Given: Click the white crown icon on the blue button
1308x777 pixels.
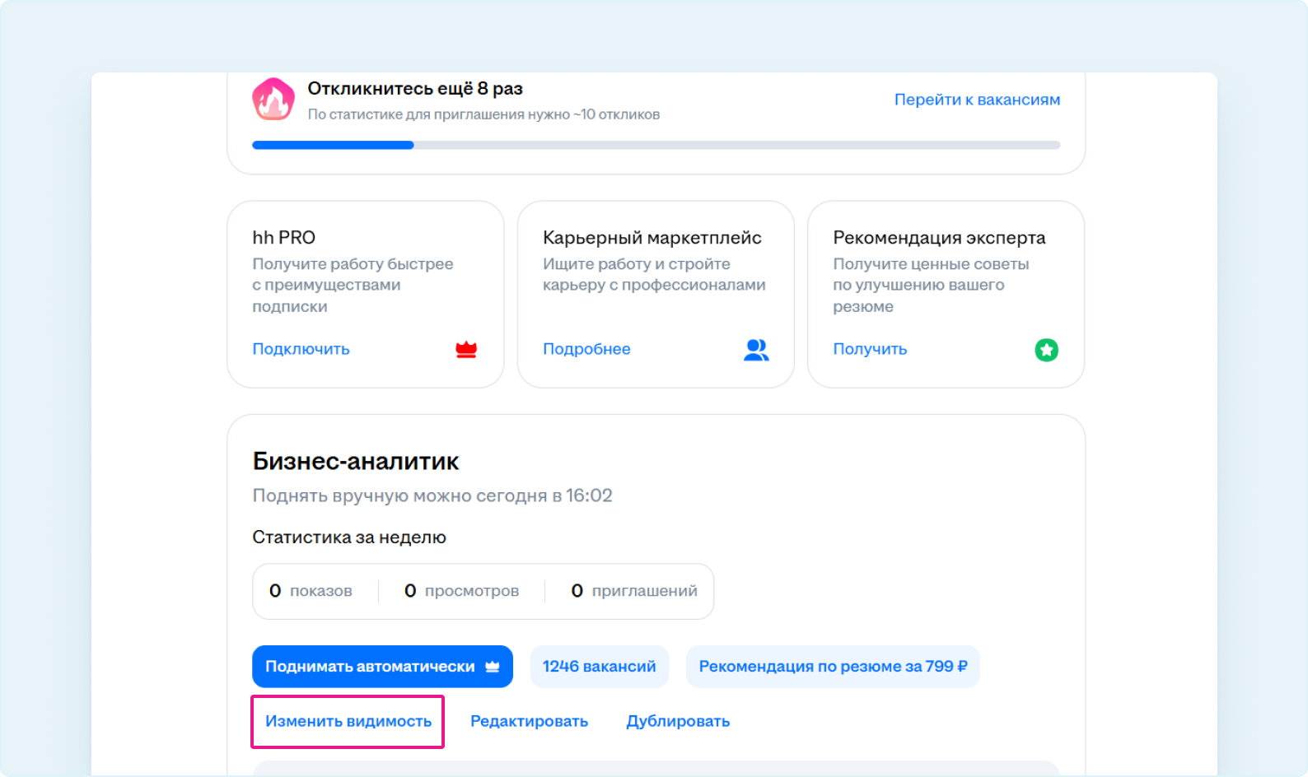Looking at the screenshot, I should tap(493, 667).
